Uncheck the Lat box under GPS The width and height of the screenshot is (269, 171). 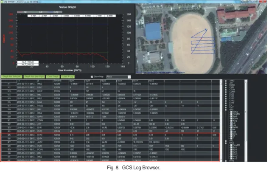pos(231,123)
